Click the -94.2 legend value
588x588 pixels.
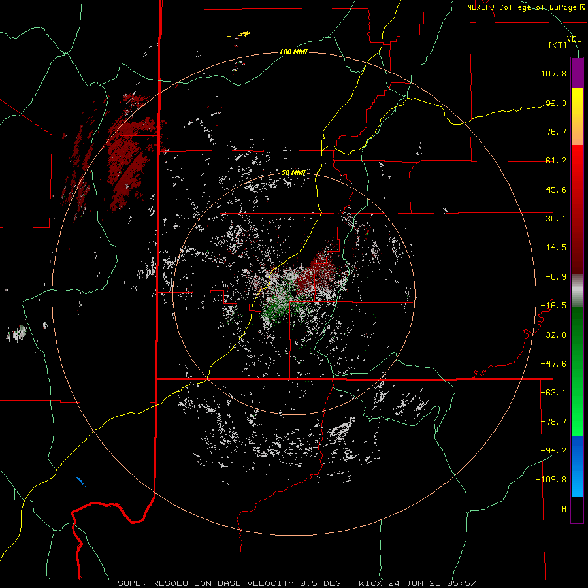coord(553,451)
